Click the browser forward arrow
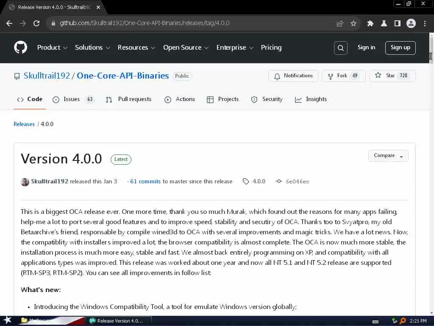Image resolution: width=434 pixels, height=326 pixels. click(23, 23)
